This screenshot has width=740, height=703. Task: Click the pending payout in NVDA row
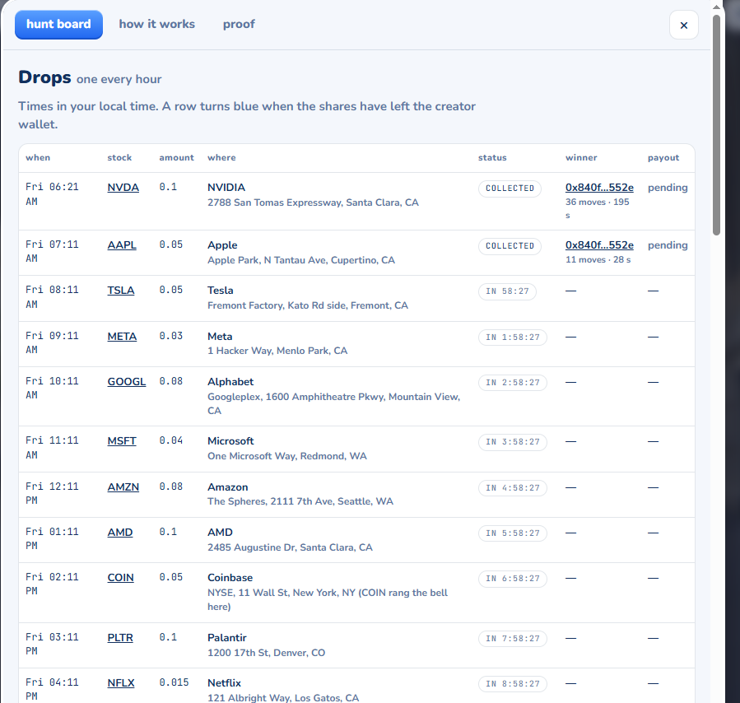click(x=668, y=188)
